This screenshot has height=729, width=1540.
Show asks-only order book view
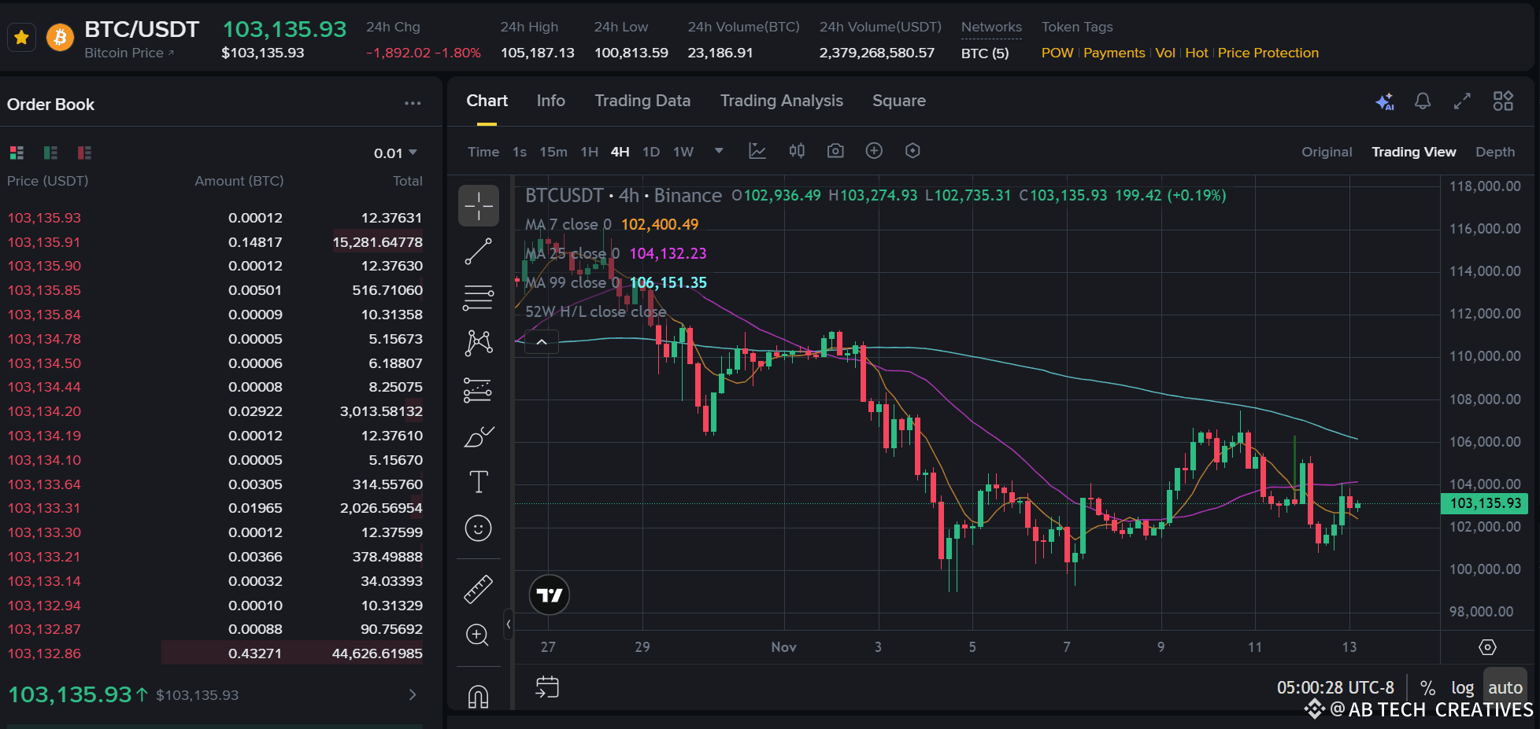[84, 153]
